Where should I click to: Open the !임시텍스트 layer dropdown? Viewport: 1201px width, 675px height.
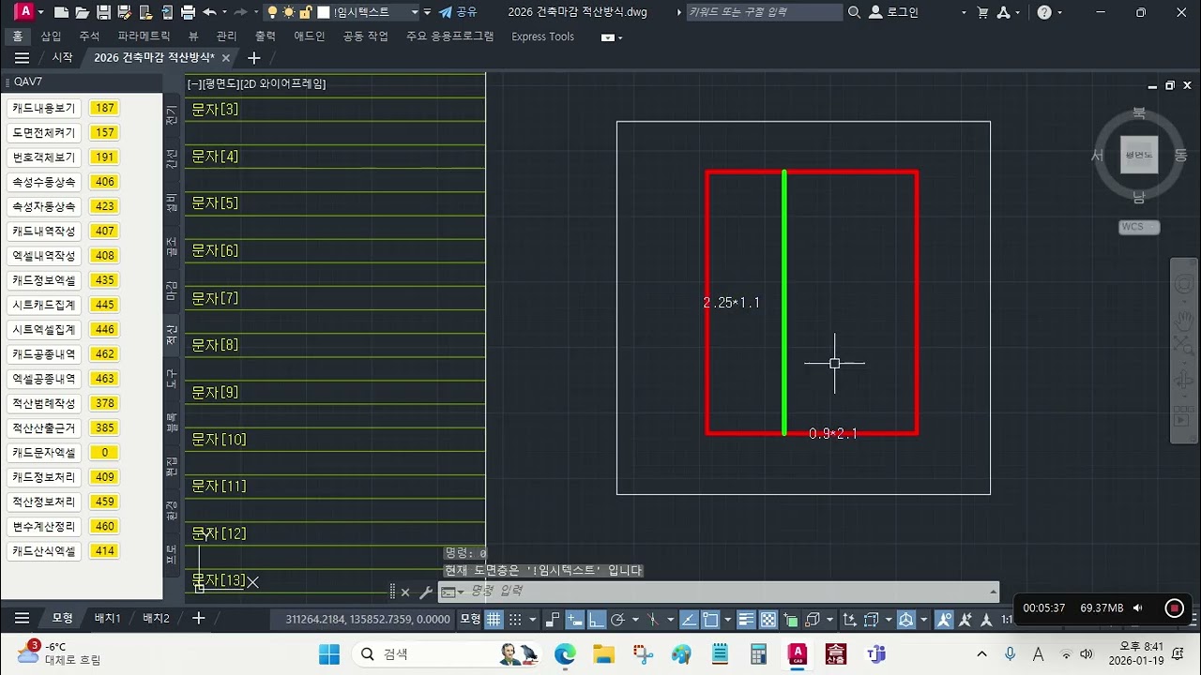click(415, 12)
